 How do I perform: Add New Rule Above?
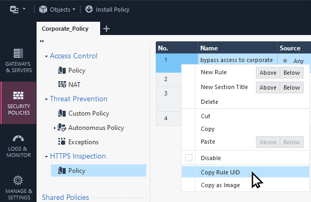coord(268,73)
